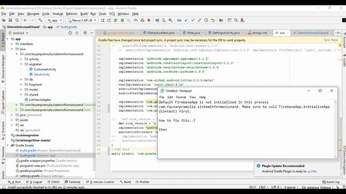This screenshot has width=346, height=194.
Task: Open the TODO tool window
Action: pyautogui.click(x=54, y=182)
